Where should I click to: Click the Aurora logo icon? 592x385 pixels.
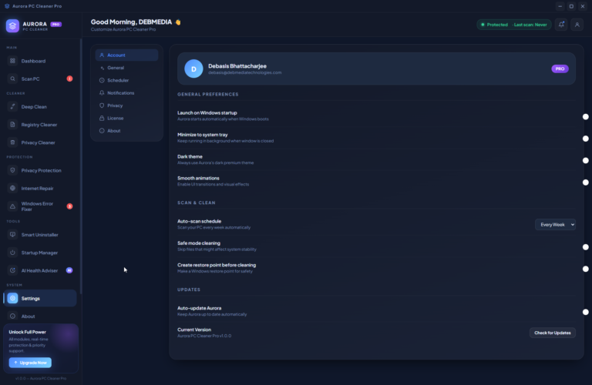12,25
